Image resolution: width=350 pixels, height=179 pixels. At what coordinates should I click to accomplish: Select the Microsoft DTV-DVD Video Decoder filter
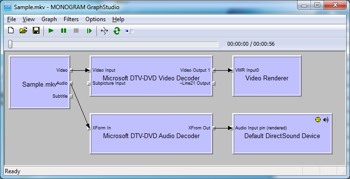click(x=151, y=76)
